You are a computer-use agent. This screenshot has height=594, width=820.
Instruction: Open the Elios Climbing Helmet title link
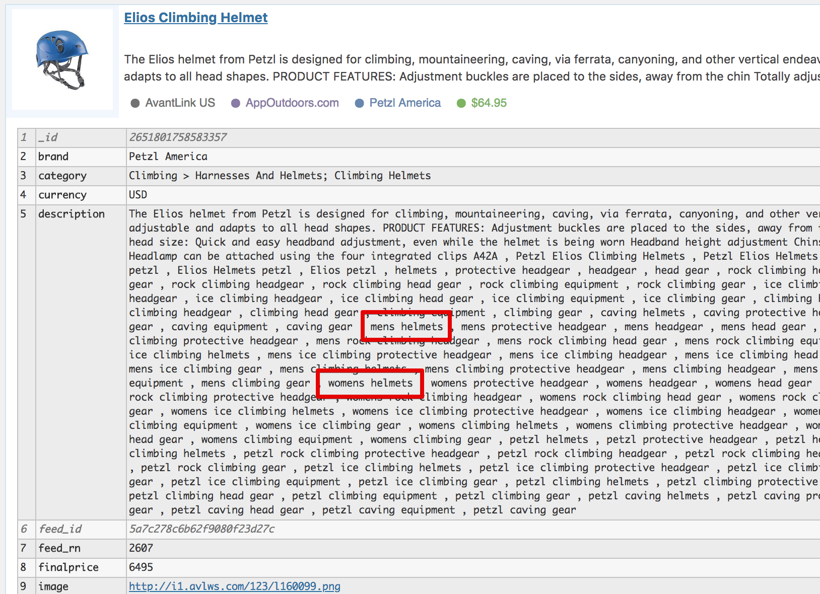click(195, 18)
